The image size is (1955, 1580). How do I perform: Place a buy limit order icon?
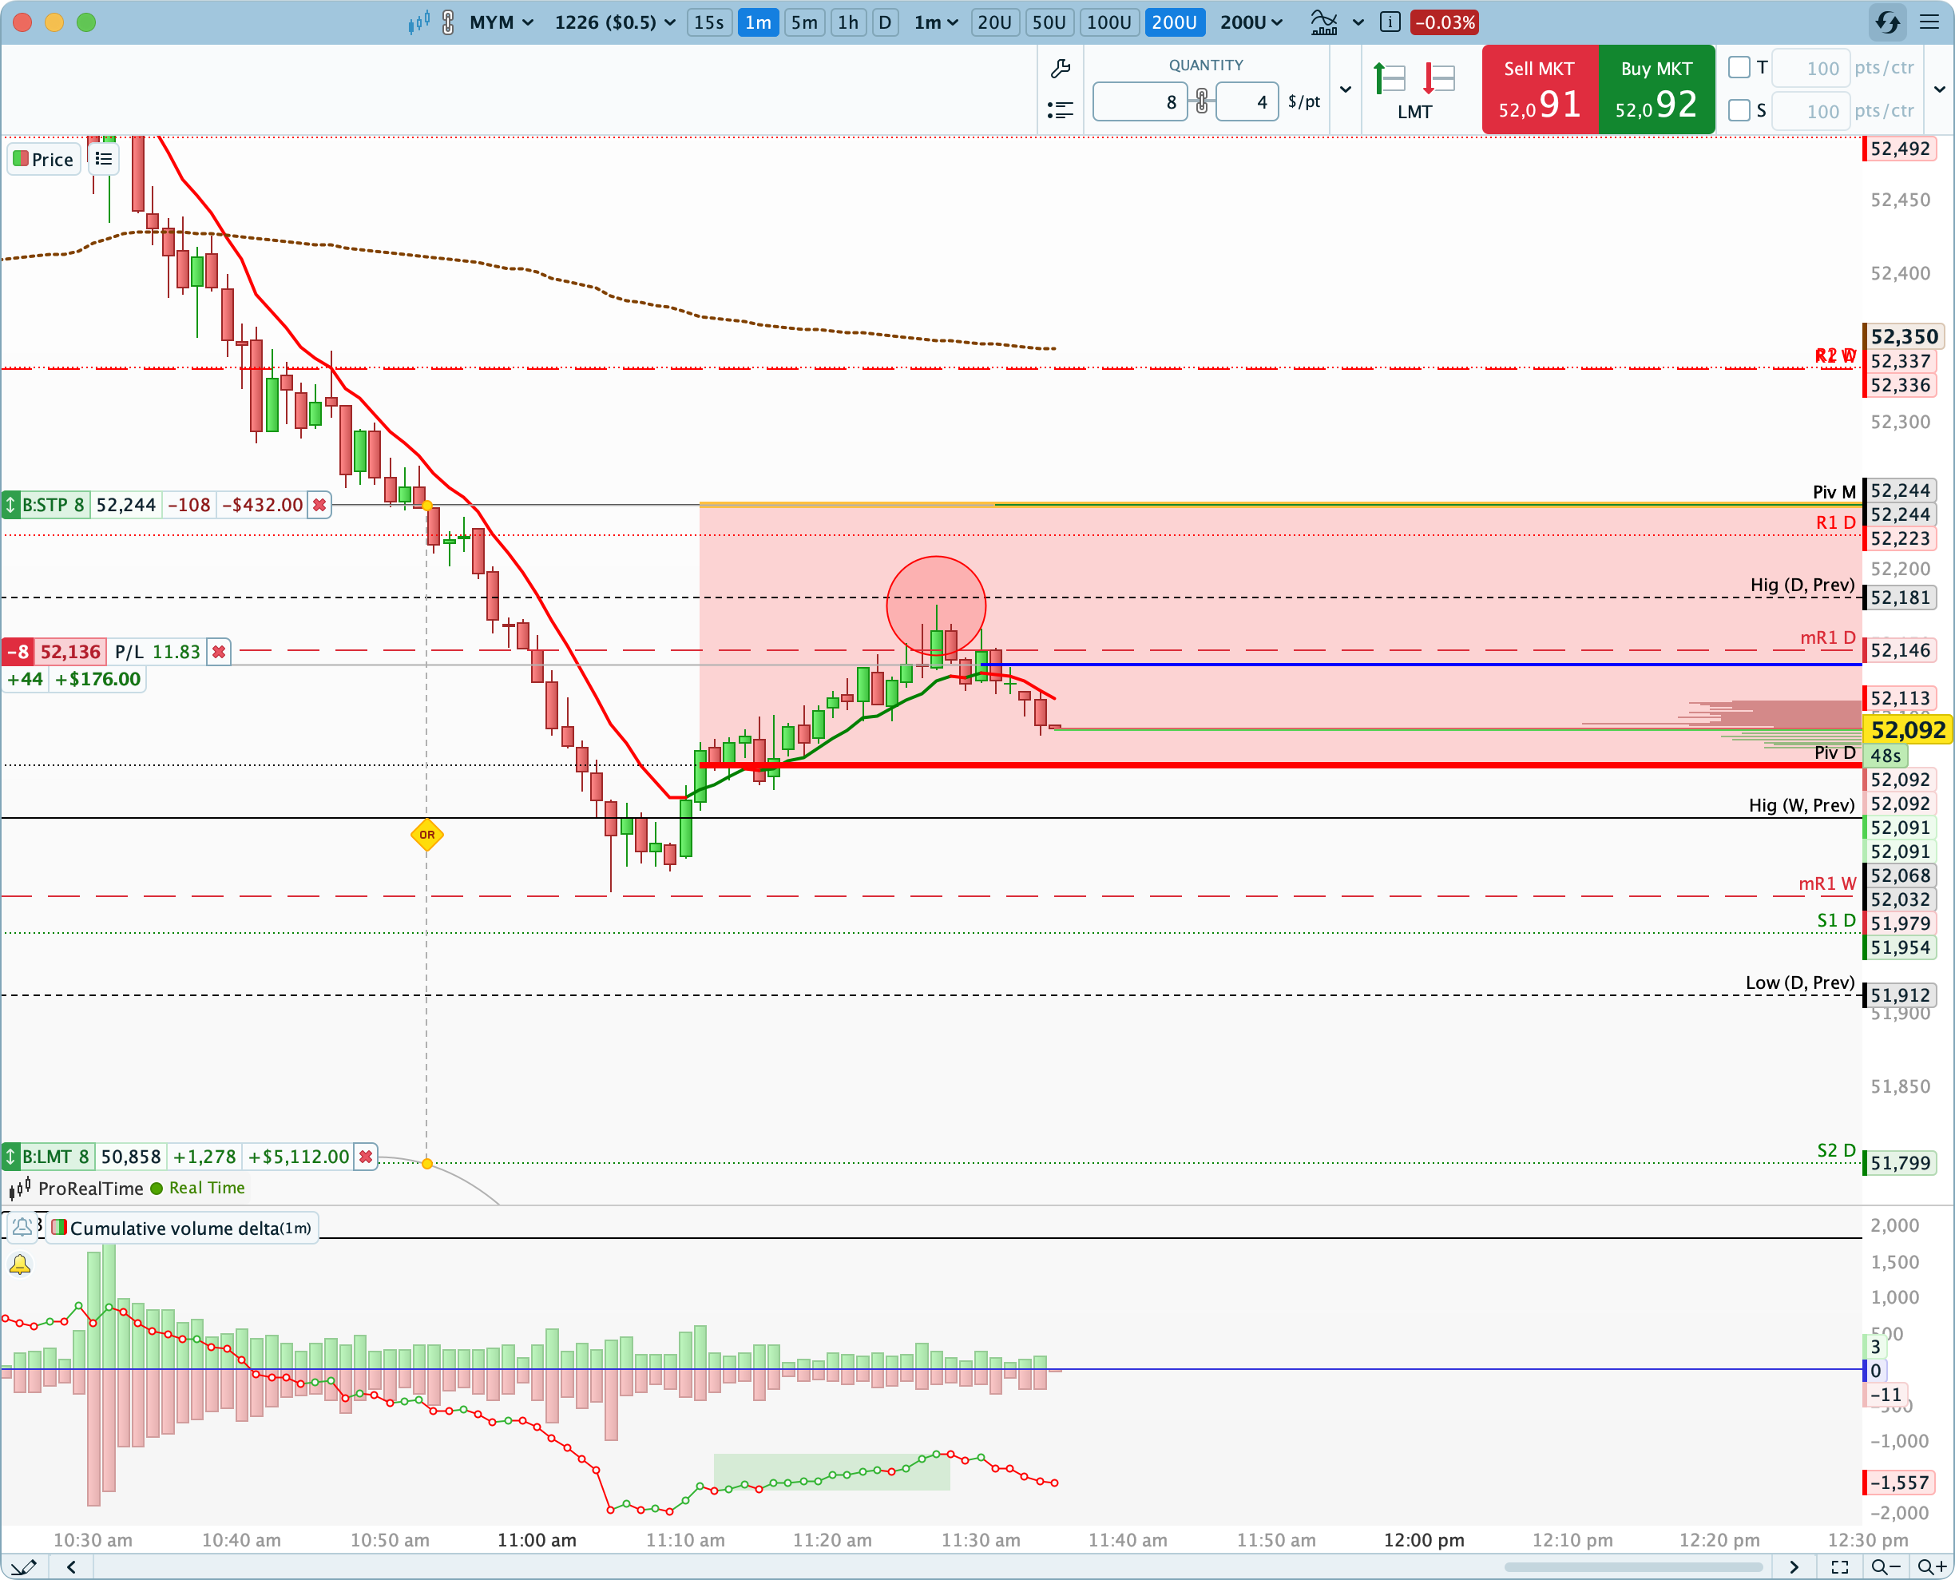click(x=1389, y=79)
